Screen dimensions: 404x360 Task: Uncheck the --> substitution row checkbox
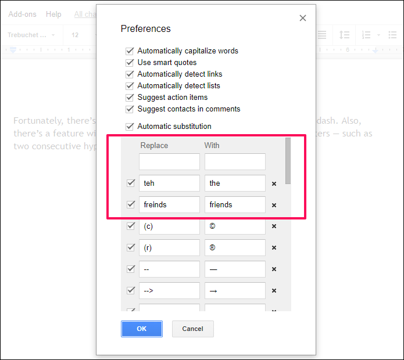click(131, 290)
